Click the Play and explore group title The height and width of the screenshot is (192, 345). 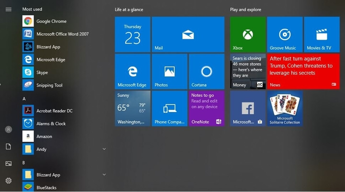tap(245, 10)
